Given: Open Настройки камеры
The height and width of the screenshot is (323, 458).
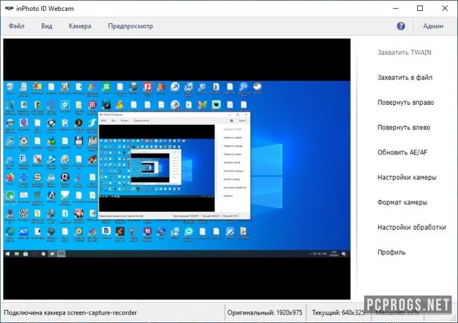Looking at the screenshot, I should tap(407, 178).
